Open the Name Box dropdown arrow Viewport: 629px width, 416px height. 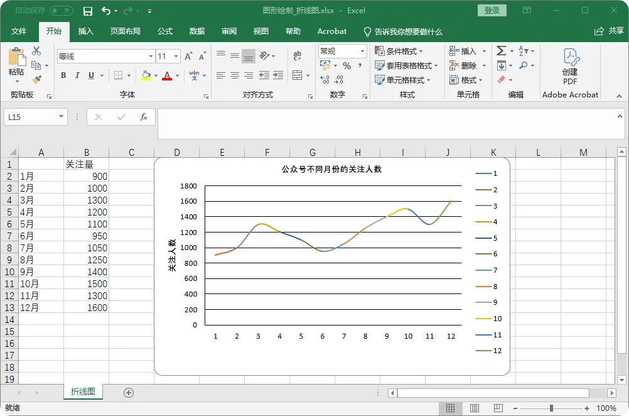point(61,116)
